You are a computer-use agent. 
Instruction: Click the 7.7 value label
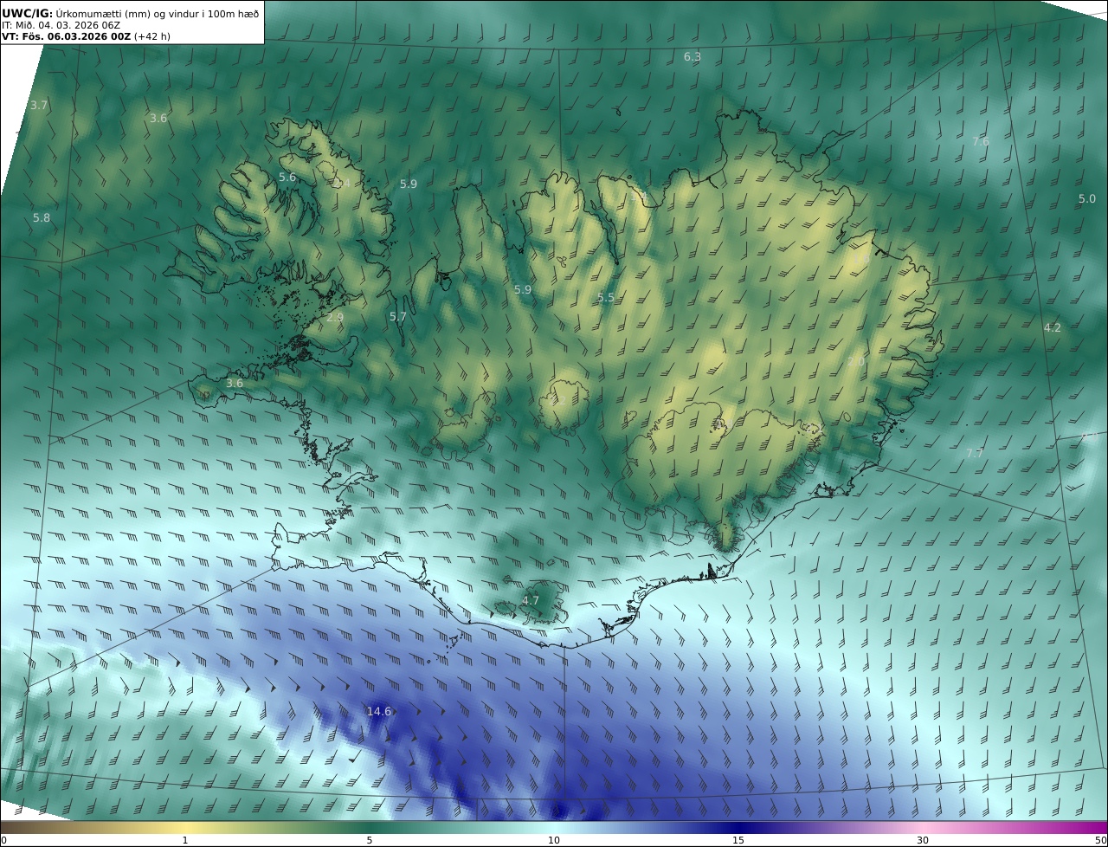[x=975, y=453]
